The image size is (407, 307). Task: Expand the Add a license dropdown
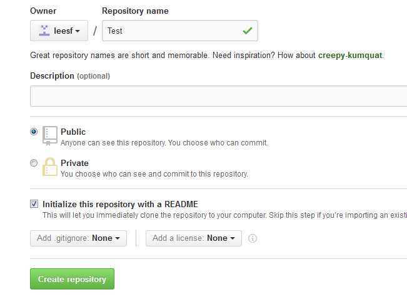click(x=194, y=238)
